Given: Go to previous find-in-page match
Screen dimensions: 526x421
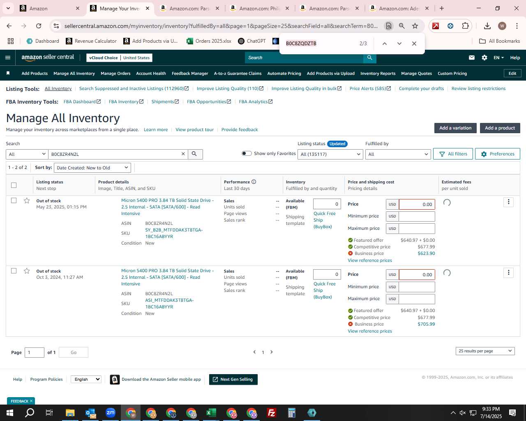Looking at the screenshot, I should point(385,44).
